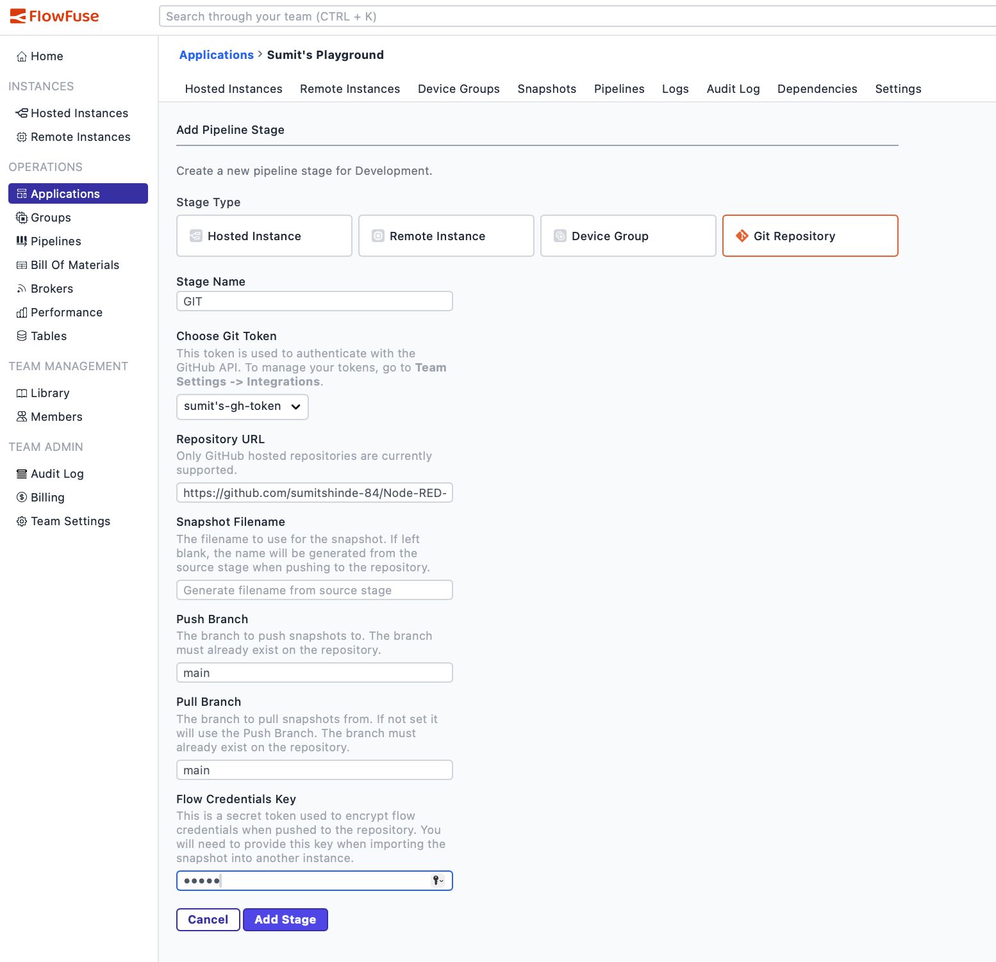Viewport: 996px width, 962px height.
Task: Select the Device Group stage type
Action: click(627, 236)
